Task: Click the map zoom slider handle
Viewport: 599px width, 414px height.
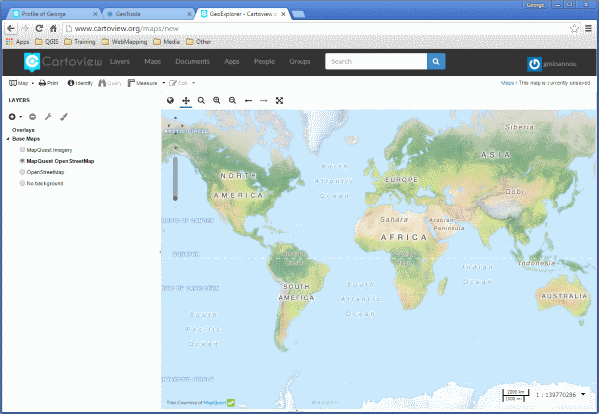Action: click(175, 198)
